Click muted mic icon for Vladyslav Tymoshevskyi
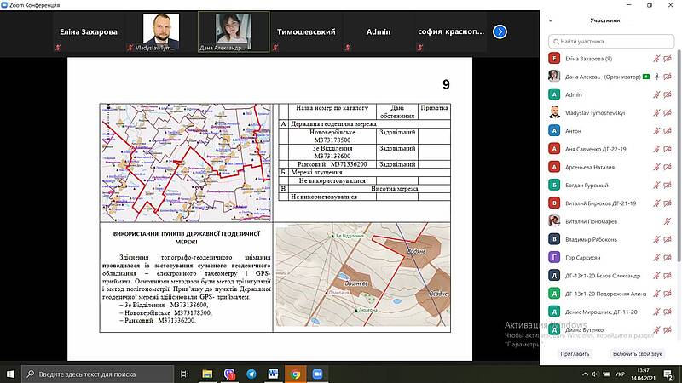 click(656, 113)
